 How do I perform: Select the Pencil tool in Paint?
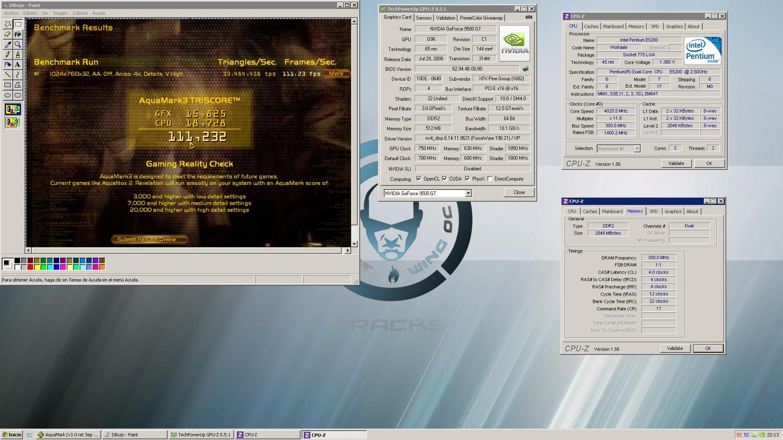7,55
